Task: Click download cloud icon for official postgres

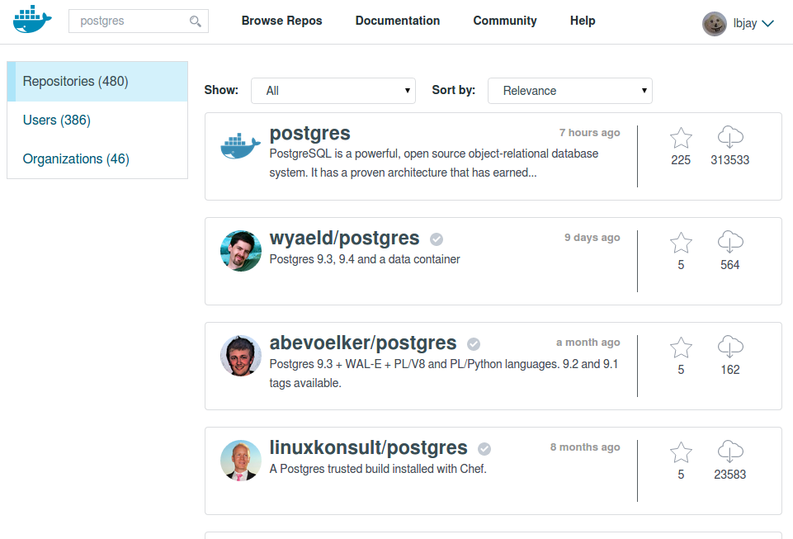Action: [730, 137]
